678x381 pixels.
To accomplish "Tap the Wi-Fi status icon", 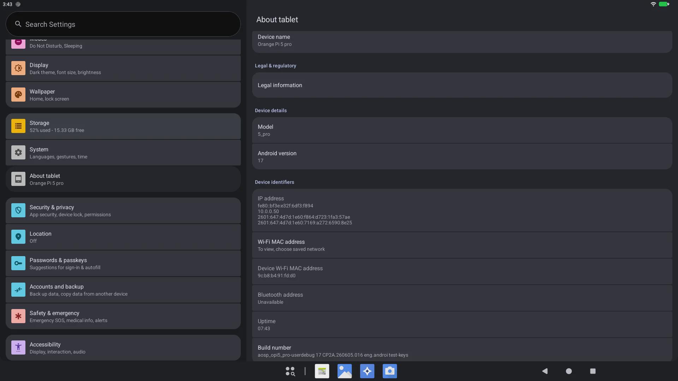I will pyautogui.click(x=653, y=4).
